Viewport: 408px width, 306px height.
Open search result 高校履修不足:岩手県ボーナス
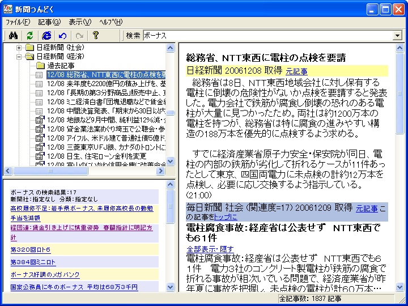[x=82, y=213]
